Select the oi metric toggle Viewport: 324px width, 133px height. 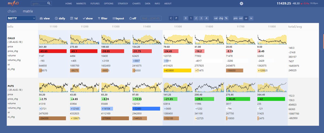click(246, 18)
